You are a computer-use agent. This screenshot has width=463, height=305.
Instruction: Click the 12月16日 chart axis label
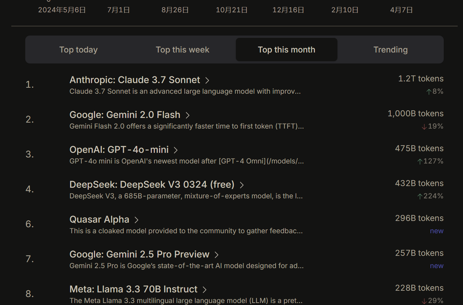click(288, 10)
